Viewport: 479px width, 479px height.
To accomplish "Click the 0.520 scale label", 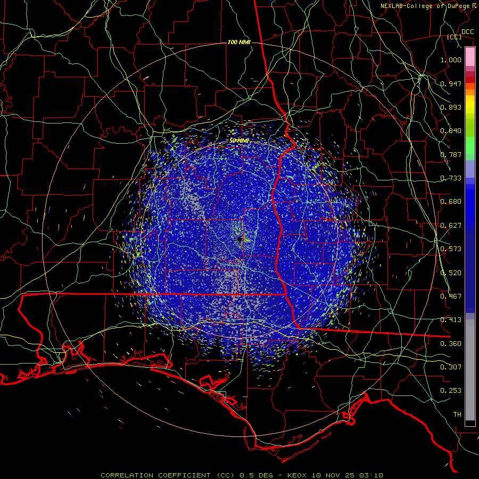I will tap(451, 273).
